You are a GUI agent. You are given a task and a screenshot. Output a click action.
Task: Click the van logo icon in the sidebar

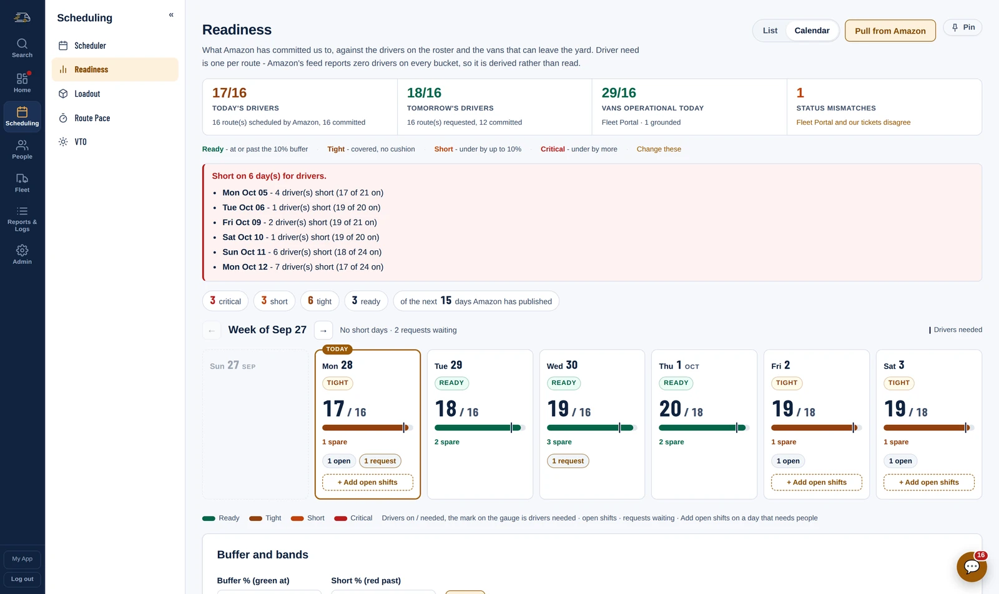point(22,17)
